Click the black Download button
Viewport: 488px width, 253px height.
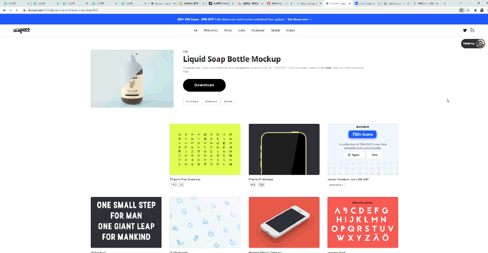[204, 85]
